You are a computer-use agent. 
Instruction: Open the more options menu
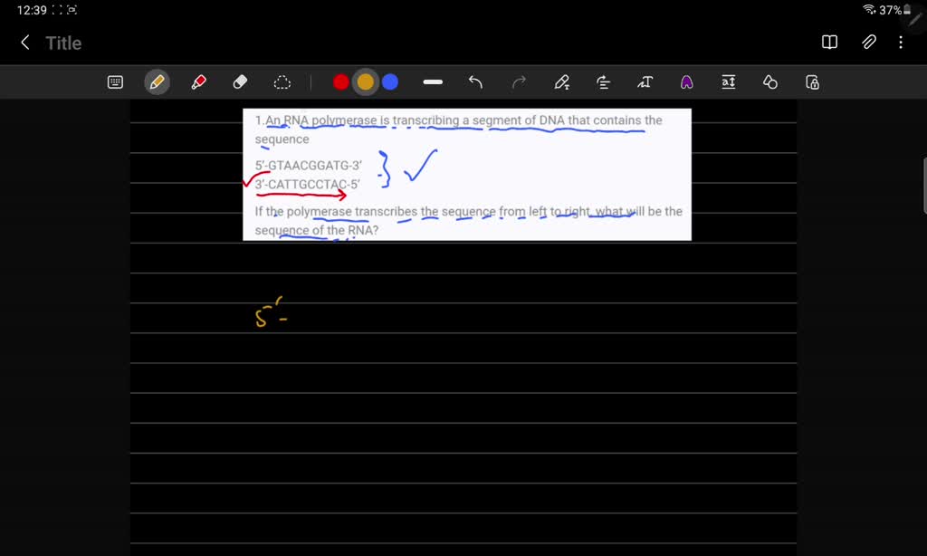click(901, 42)
